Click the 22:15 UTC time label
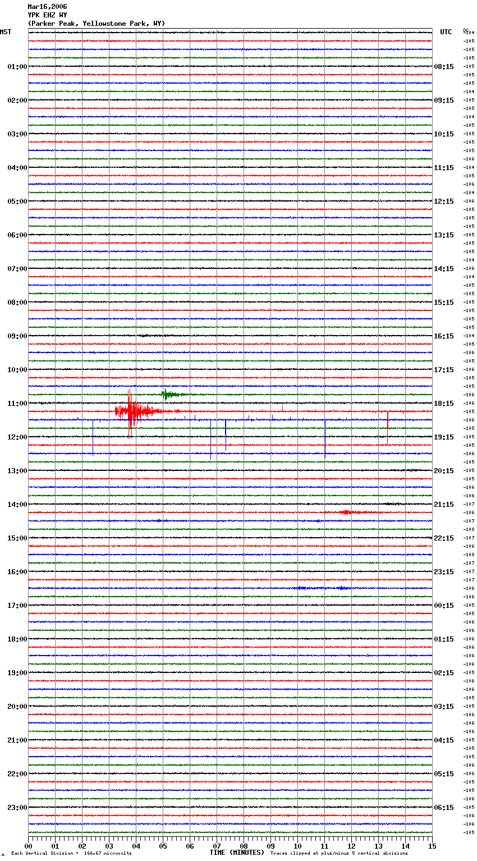Screen dimensions: 477x861 point(444,538)
